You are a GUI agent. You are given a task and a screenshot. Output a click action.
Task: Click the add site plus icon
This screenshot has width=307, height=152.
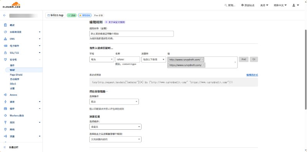243,5
